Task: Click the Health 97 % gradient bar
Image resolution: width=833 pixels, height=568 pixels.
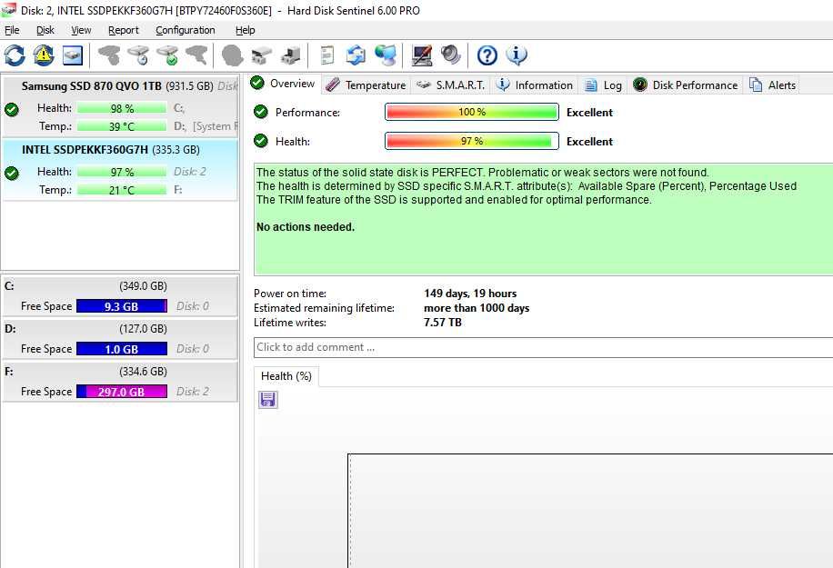Action: coord(472,141)
